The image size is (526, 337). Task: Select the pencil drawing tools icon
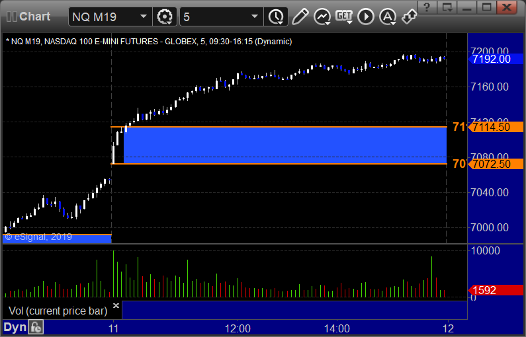pyautogui.click(x=300, y=17)
